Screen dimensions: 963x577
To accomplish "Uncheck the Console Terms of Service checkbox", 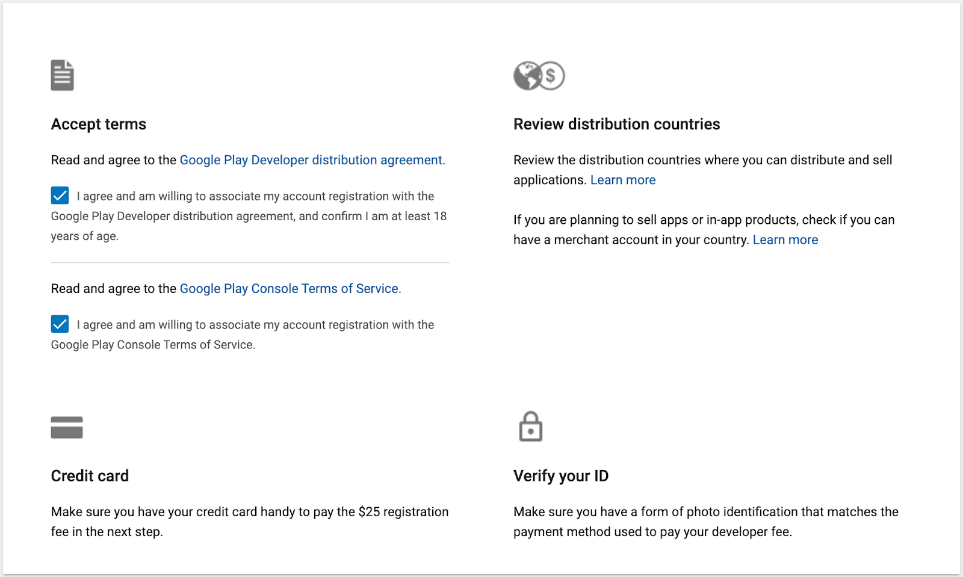I will tap(60, 324).
